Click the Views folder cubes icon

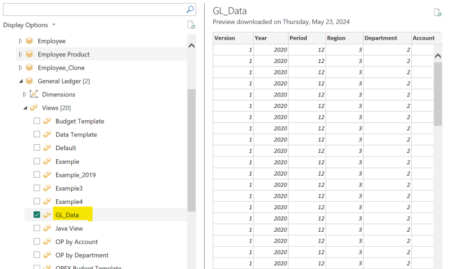(34, 107)
